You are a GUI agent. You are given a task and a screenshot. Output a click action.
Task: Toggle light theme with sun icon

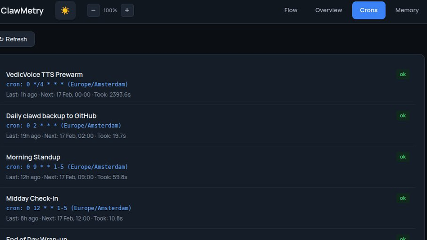coord(65,10)
